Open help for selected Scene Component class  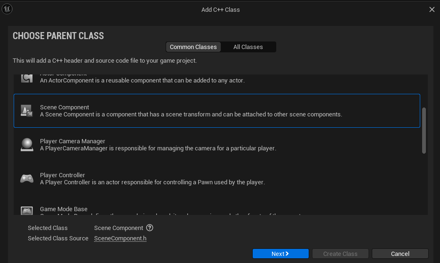coord(150,228)
